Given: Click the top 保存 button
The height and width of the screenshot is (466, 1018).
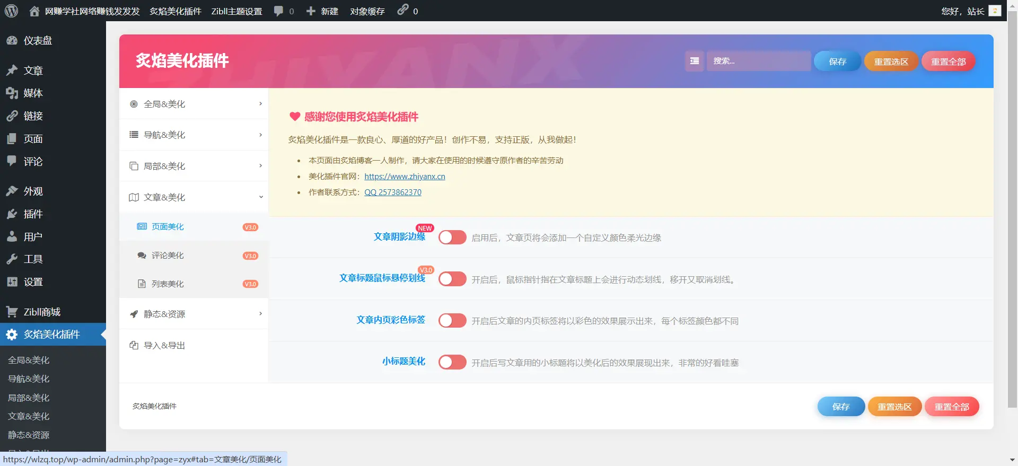Looking at the screenshot, I should coord(837,61).
